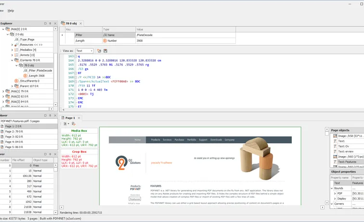Close the Page 1 tab
364x222 pixels.
[79, 118]
